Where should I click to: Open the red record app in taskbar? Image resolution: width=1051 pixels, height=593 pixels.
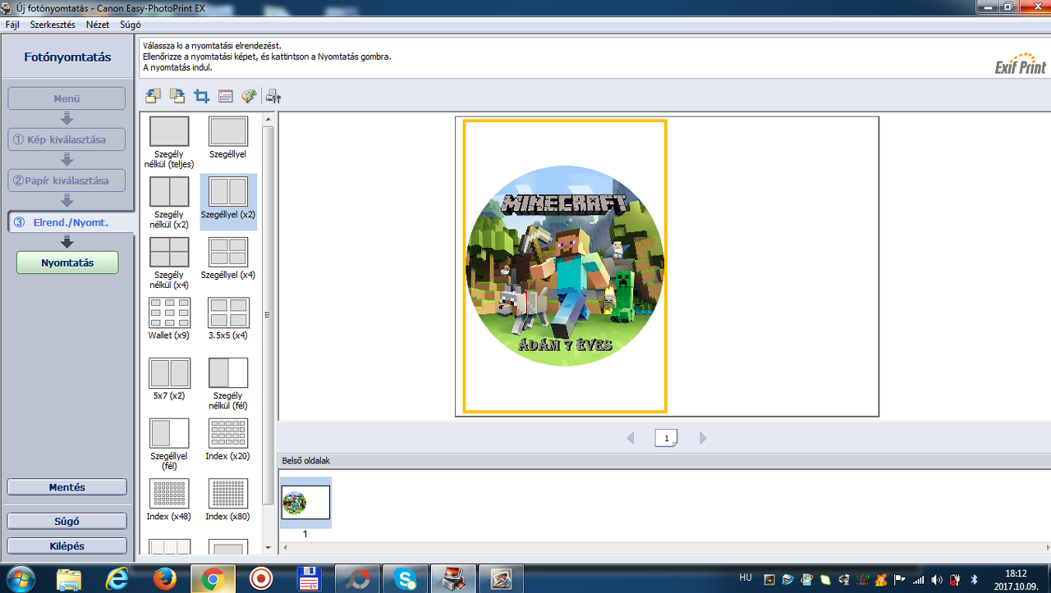pyautogui.click(x=261, y=579)
